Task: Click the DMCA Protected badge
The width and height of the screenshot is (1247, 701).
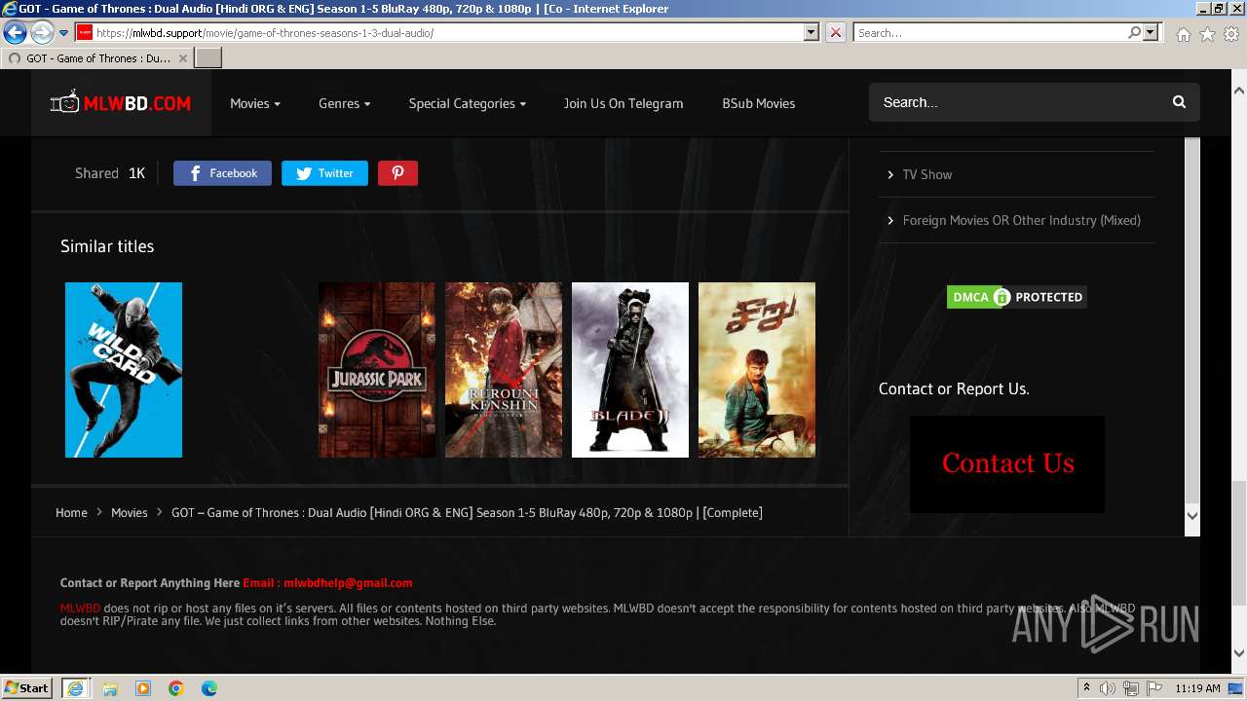Action: click(1016, 297)
